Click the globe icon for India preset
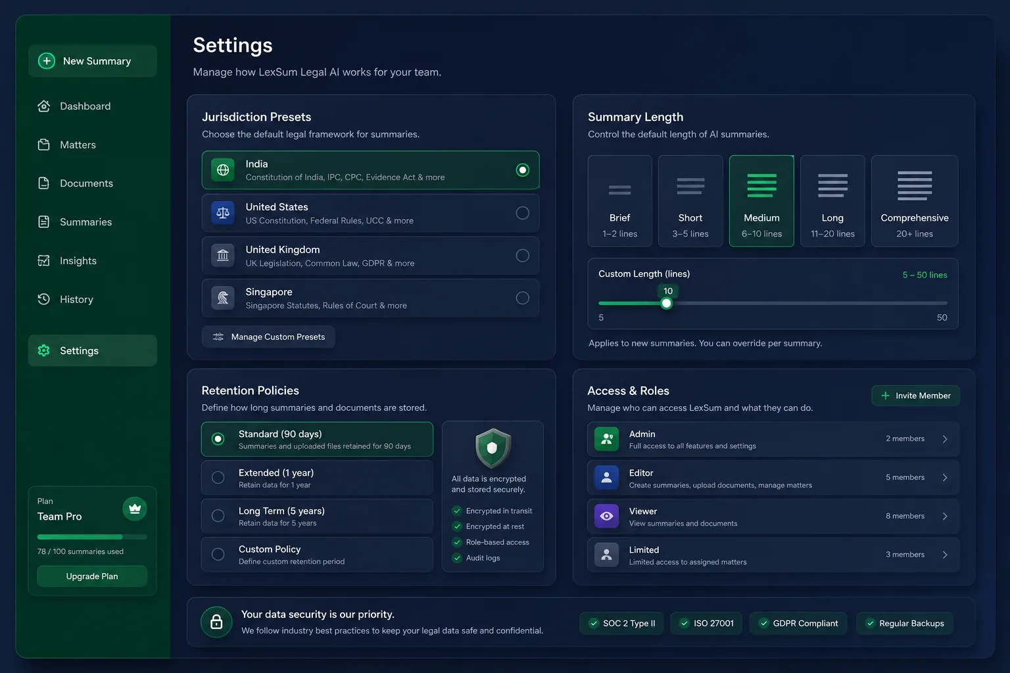 [223, 170]
